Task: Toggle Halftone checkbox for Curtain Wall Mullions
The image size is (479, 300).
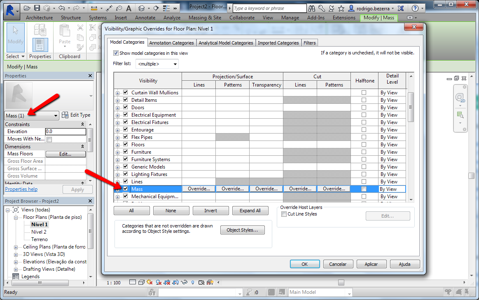Action: [364, 93]
